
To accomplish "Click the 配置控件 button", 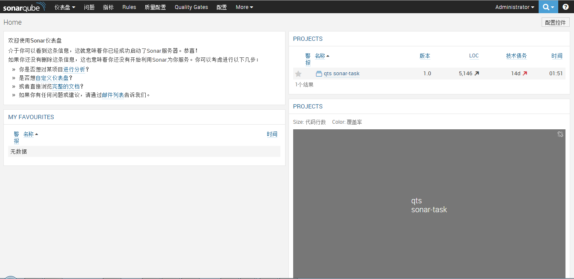I will coord(555,23).
